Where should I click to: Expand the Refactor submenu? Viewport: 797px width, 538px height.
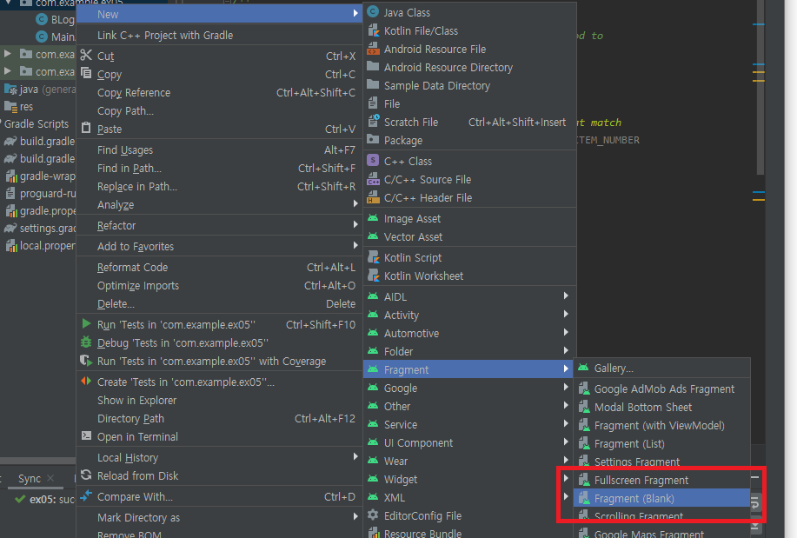(x=219, y=226)
